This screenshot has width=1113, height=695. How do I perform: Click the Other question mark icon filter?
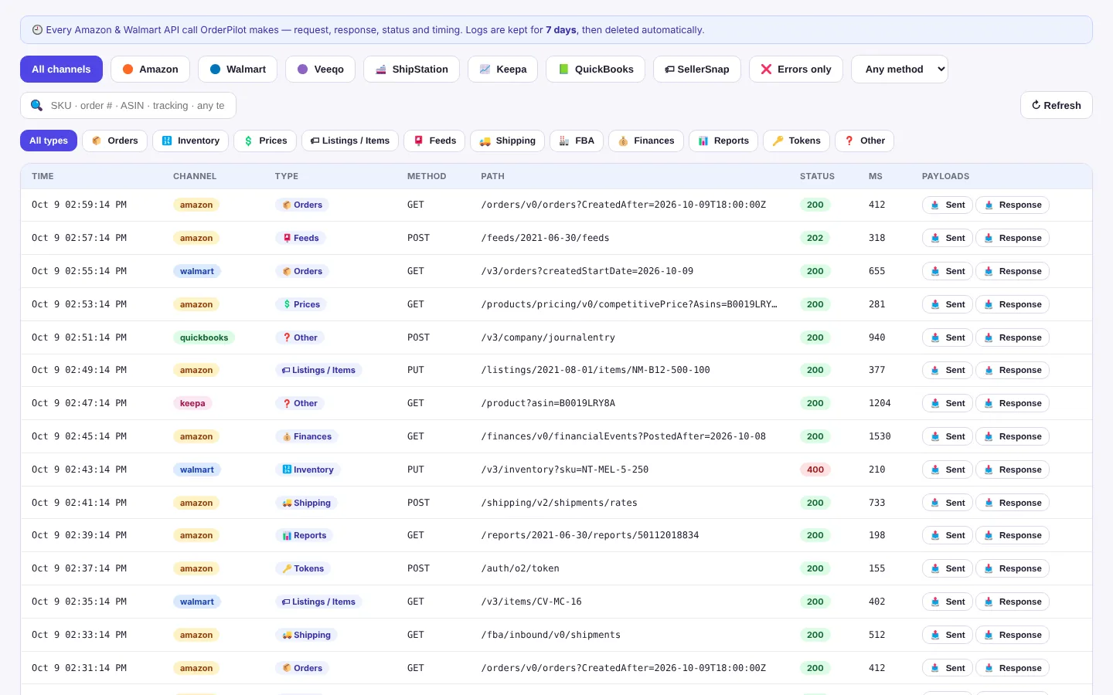pyautogui.click(x=849, y=141)
